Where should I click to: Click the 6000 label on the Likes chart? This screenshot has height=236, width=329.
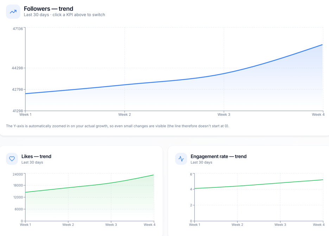tap(19, 209)
